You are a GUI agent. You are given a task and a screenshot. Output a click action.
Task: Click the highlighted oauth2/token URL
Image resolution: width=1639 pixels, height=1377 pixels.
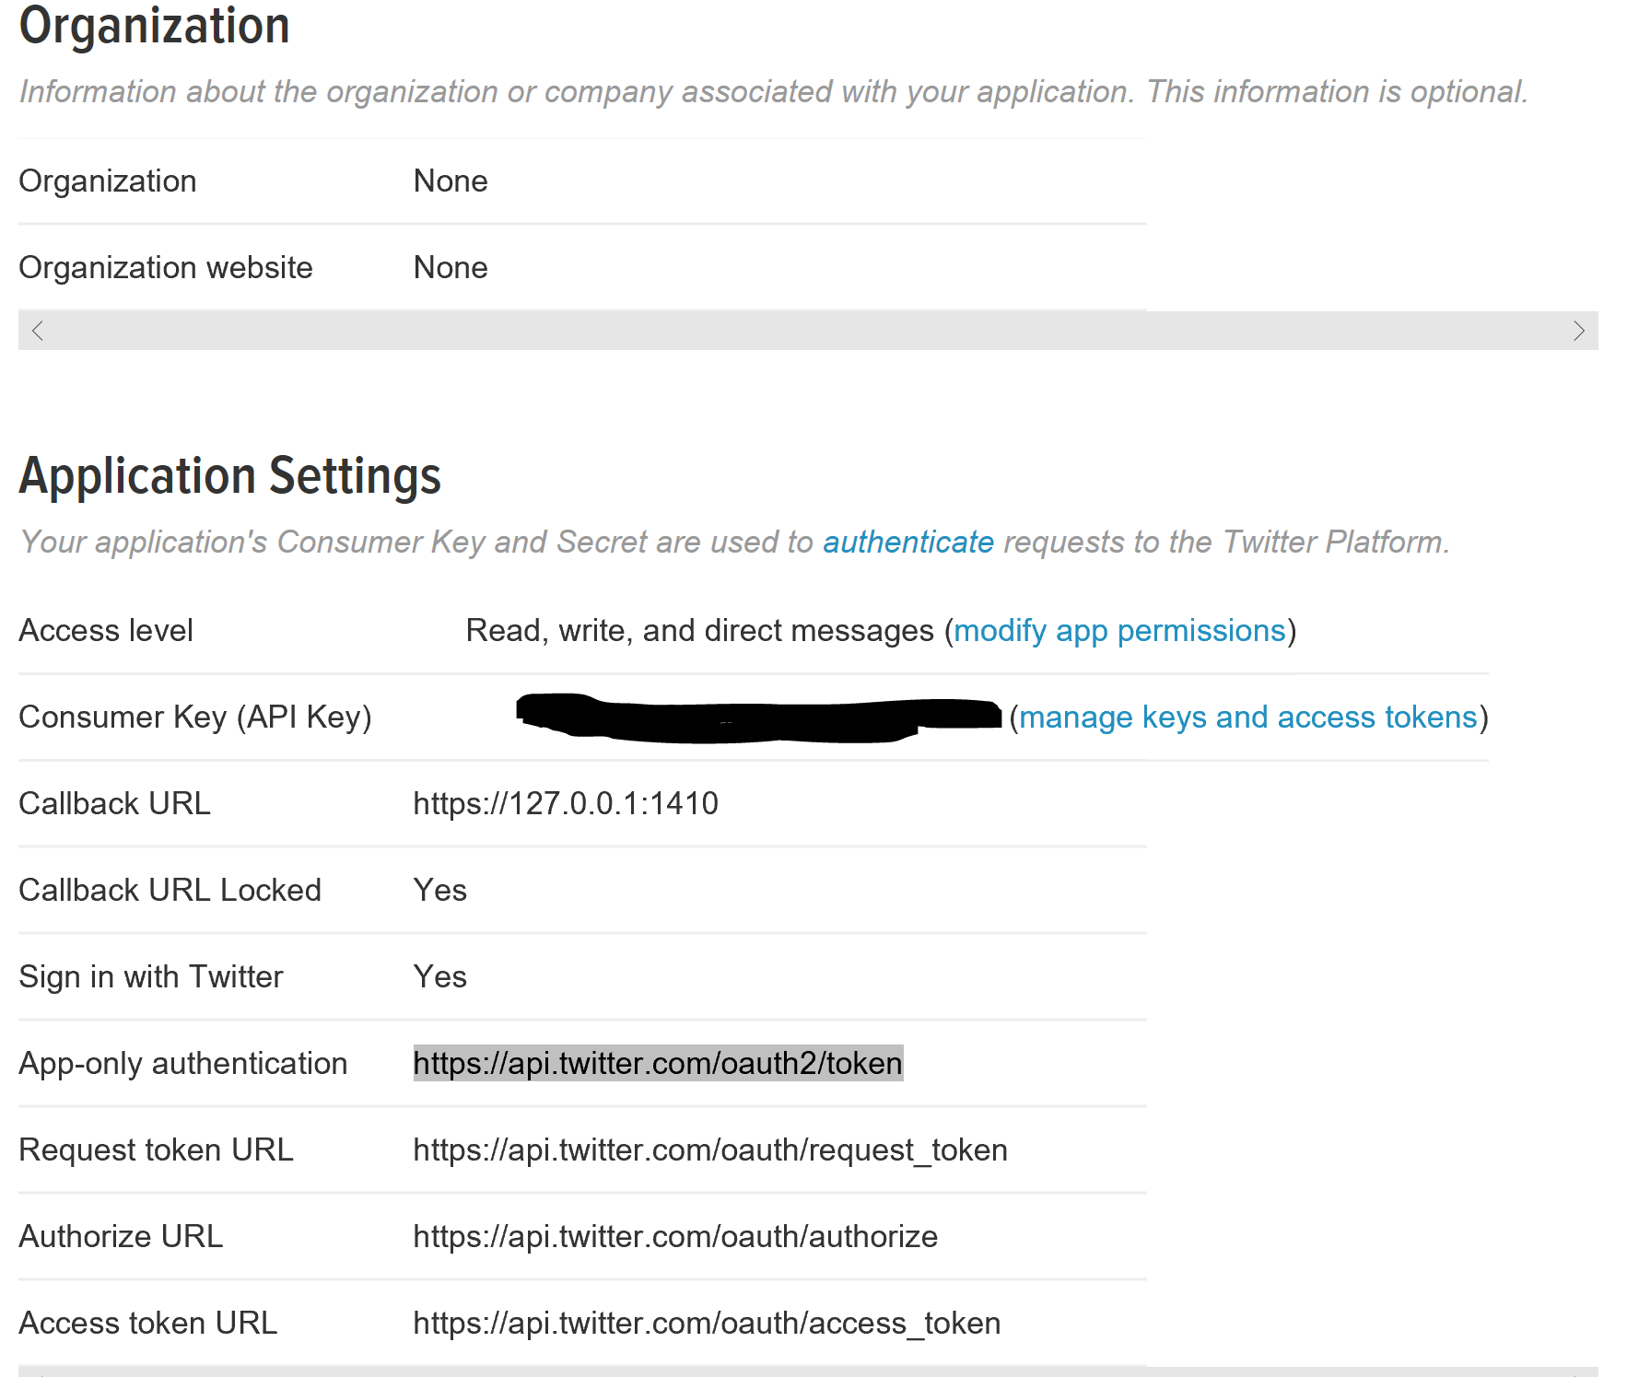[658, 1063]
